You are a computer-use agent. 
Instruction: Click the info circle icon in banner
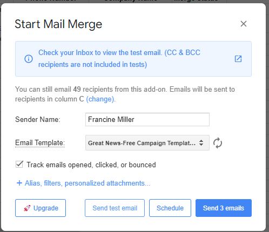pos(29,59)
